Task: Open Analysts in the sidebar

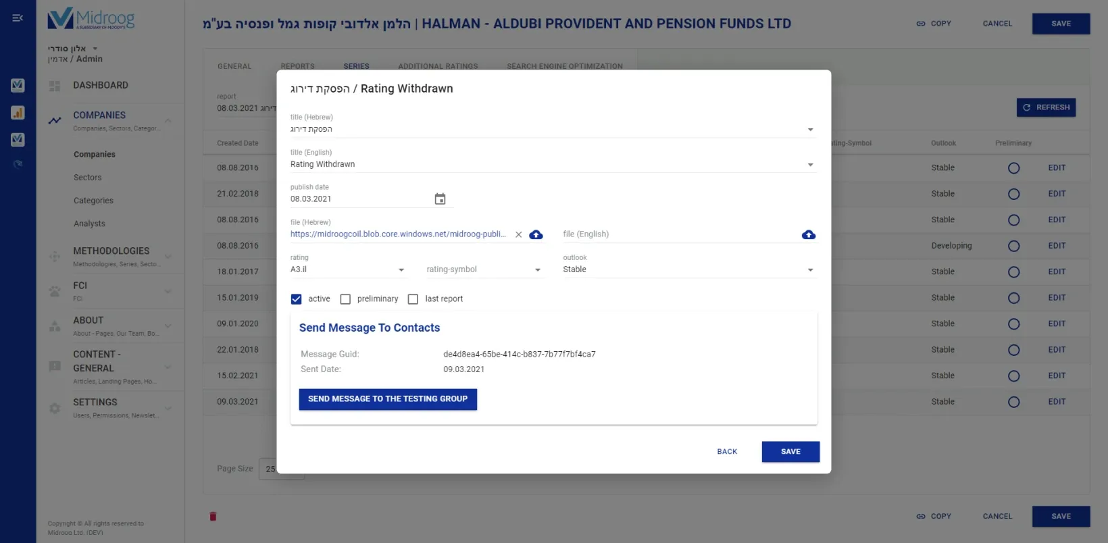Action: point(89,224)
